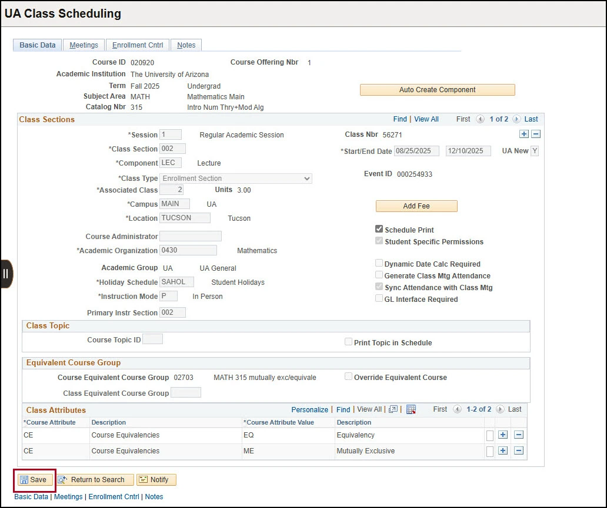Screen dimensions: 607x508
Task: Click the Instruction Mode field
Action: [168, 296]
